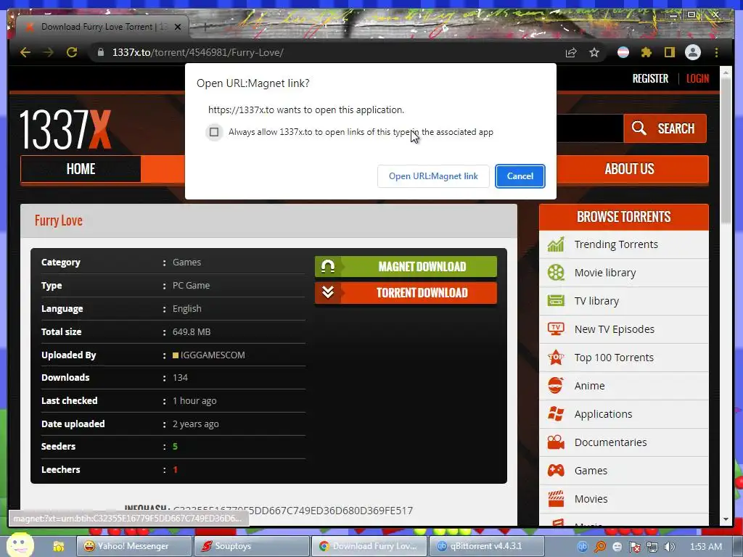The width and height of the screenshot is (743, 557).
Task: Click the site lock icon in address bar
Action: (x=100, y=52)
